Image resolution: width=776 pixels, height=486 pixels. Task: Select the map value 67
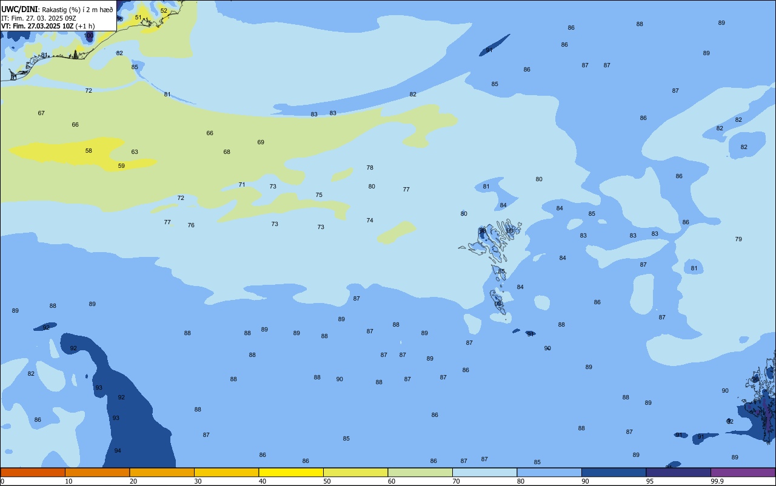41,113
